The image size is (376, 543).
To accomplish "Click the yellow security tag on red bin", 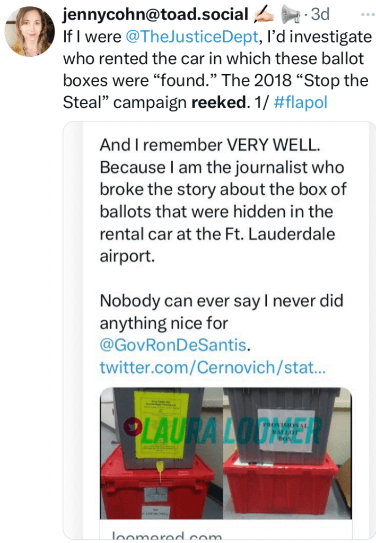I will click(x=160, y=470).
